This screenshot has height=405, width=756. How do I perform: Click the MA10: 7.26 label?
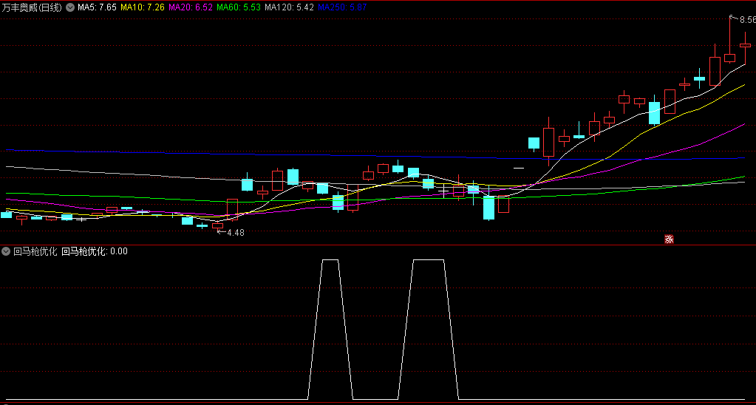point(143,7)
